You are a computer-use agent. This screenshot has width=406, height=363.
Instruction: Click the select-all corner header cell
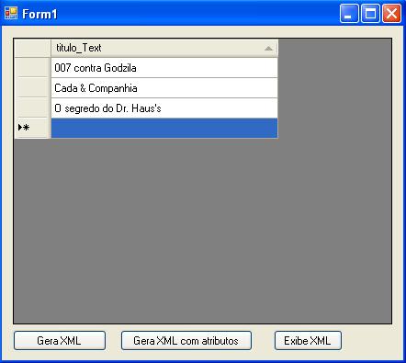[x=32, y=48]
